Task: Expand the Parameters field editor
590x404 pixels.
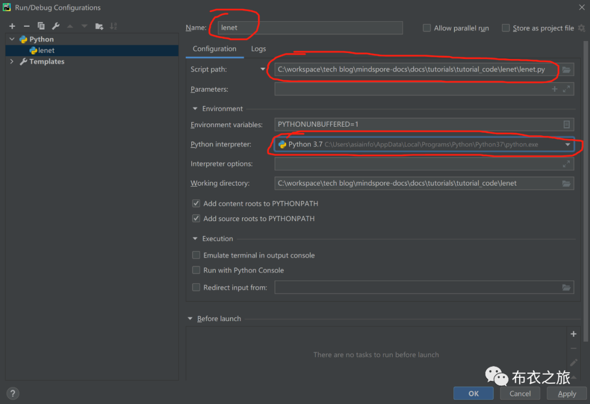Action: [567, 89]
